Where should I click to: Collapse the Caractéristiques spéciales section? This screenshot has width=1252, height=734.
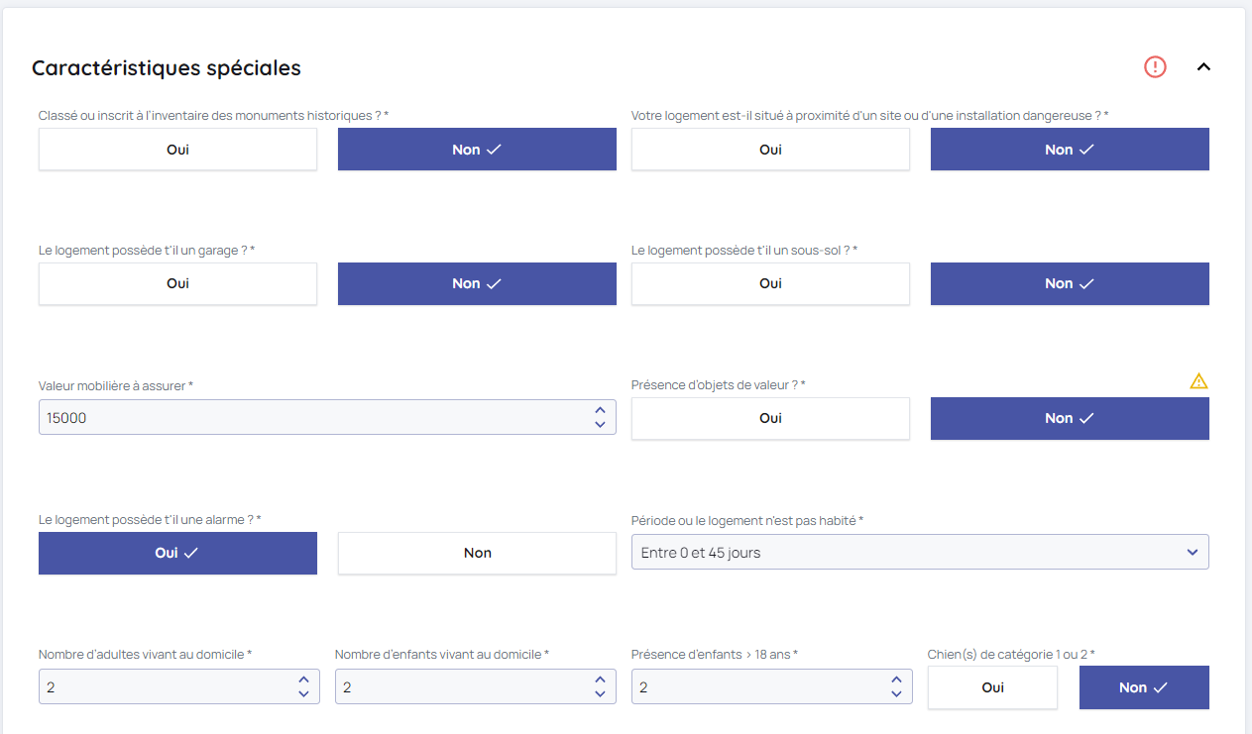[1203, 67]
